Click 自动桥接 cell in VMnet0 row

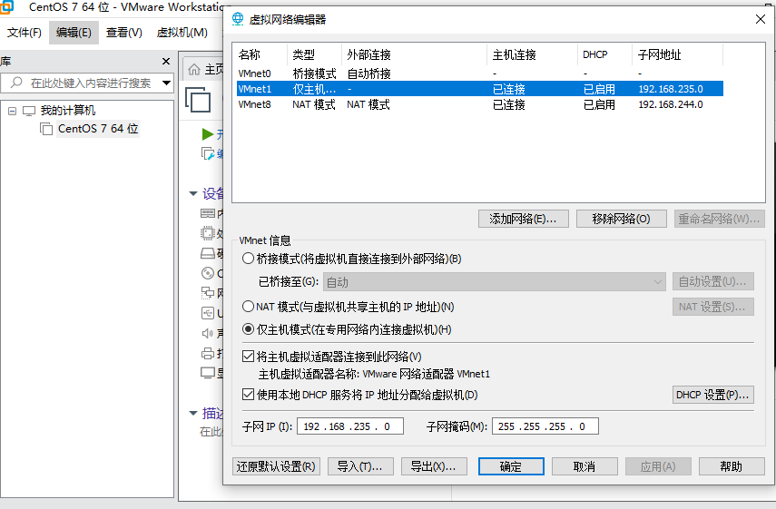tap(368, 73)
